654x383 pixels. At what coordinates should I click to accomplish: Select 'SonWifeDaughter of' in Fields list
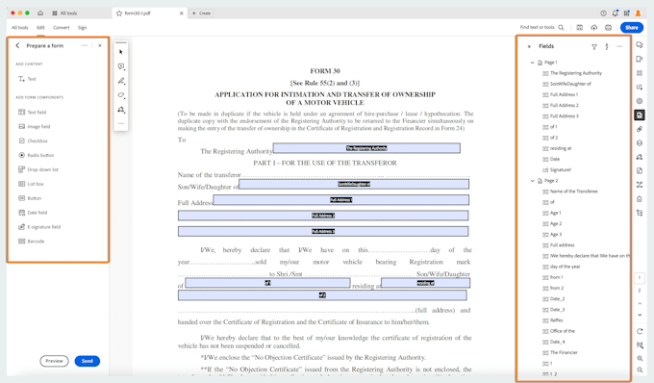coord(566,84)
